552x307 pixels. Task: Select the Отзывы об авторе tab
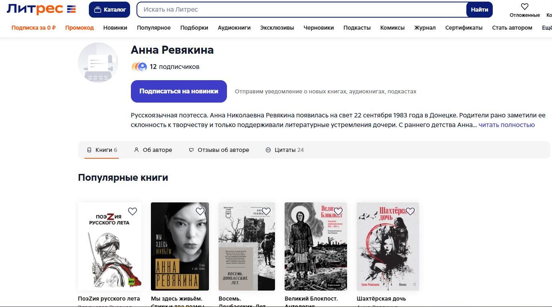pos(219,150)
